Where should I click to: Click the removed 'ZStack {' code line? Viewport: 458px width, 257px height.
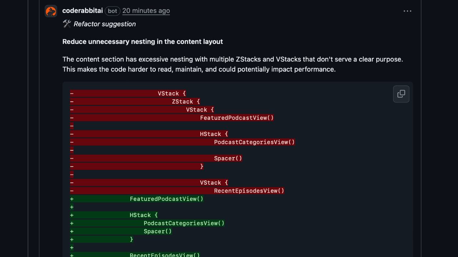pos(135,102)
